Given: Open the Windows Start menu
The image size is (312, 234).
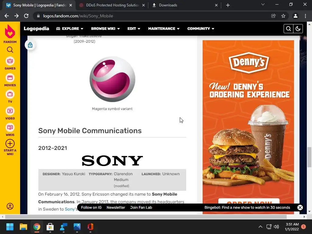Looking at the screenshot, I should pos(10,227).
